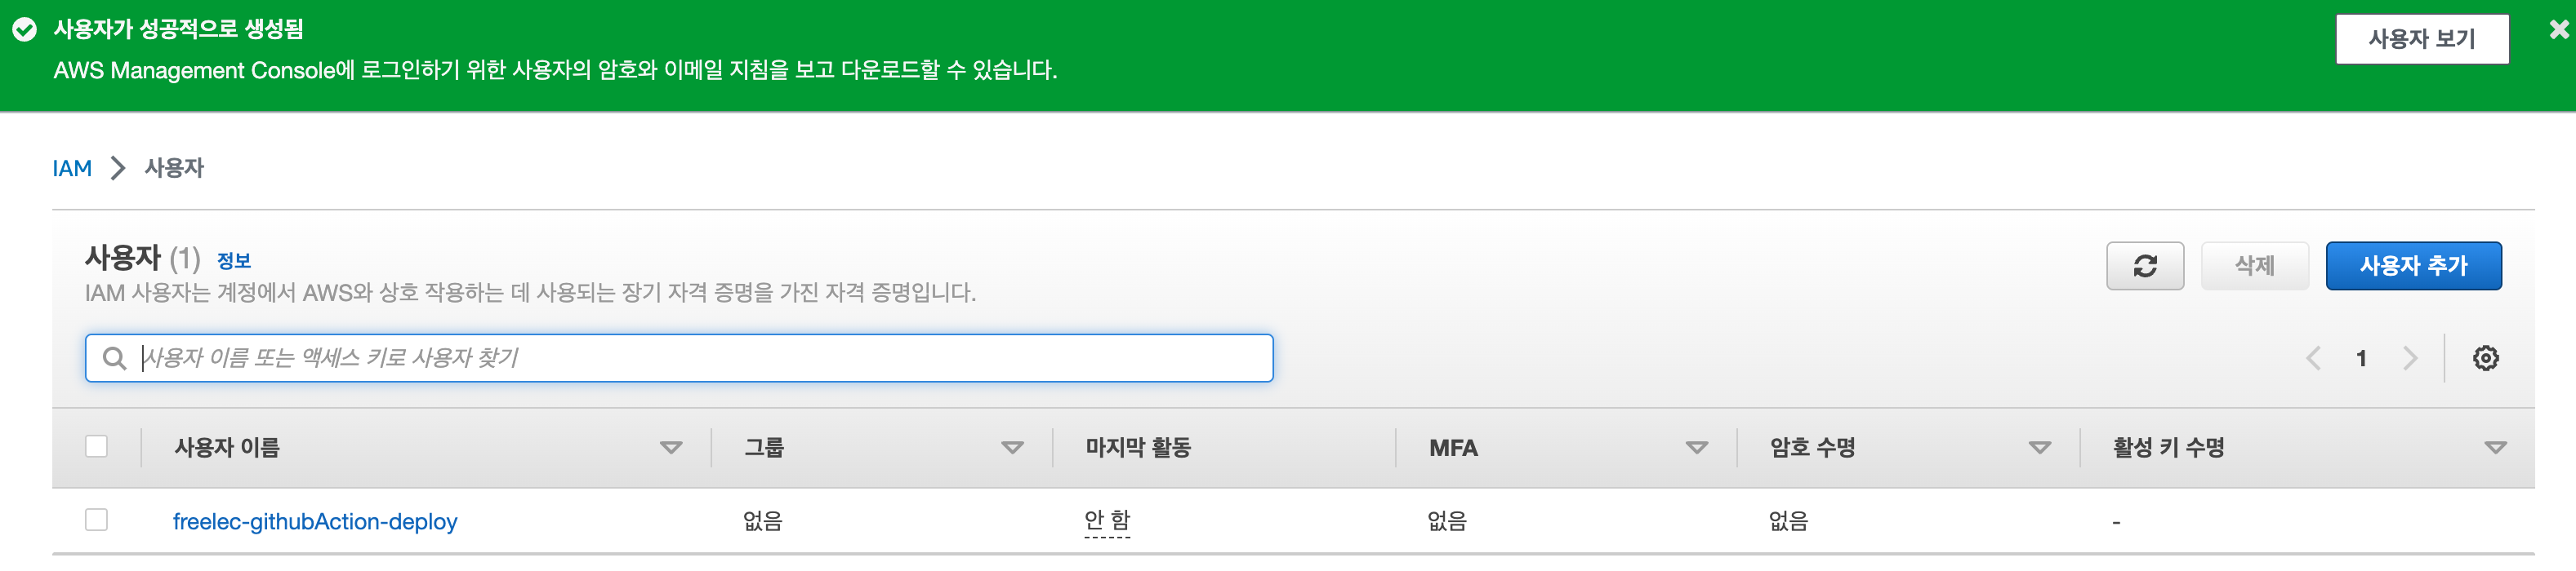Go to previous page arrow
Screen dimensions: 2576x571
click(x=2312, y=358)
